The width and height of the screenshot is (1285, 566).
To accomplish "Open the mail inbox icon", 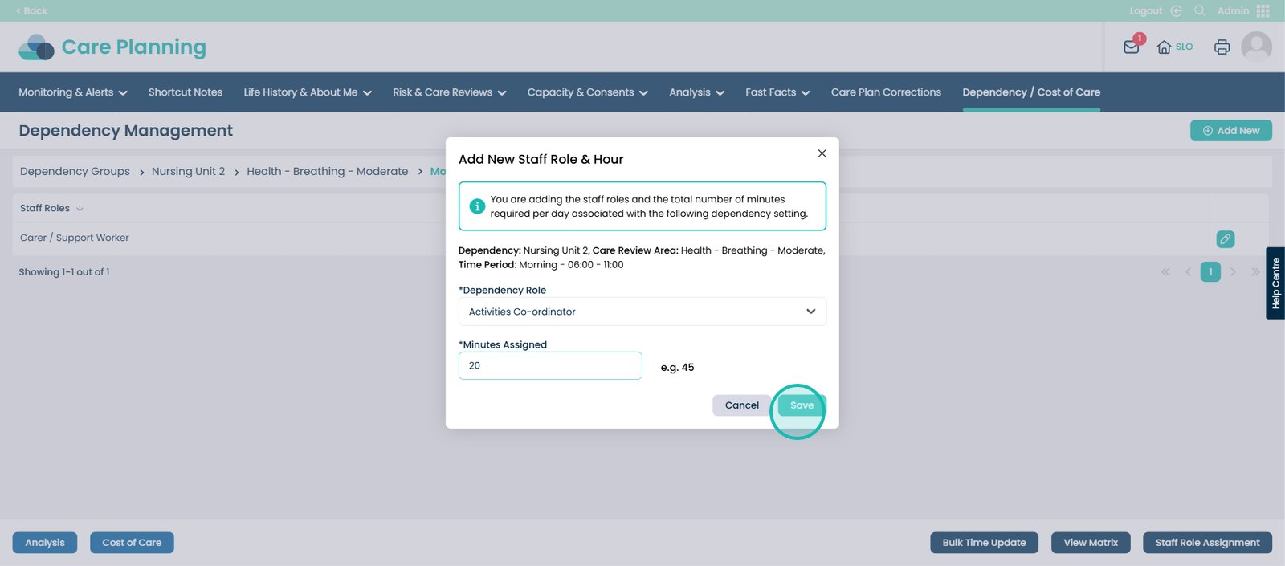I will [x=1132, y=47].
